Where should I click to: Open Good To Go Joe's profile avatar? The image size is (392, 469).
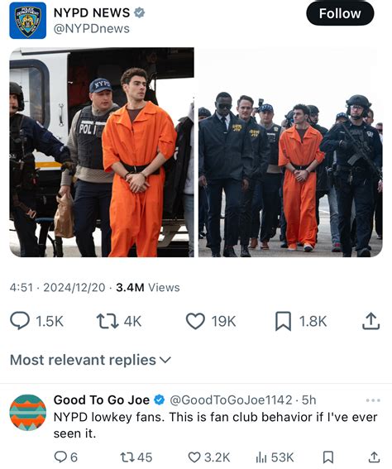(28, 413)
